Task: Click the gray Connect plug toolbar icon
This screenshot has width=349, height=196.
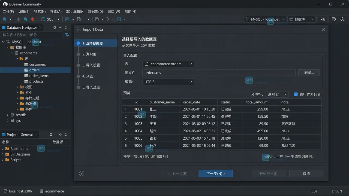Action: point(19,19)
